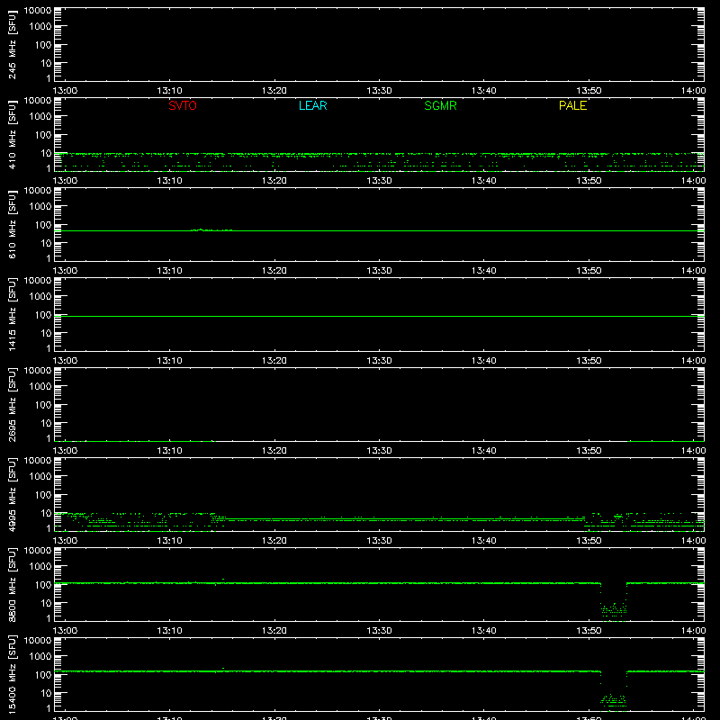The image size is (720, 720).
Task: Select the 4995 MHz [SFU] axis title
Action: [12, 494]
